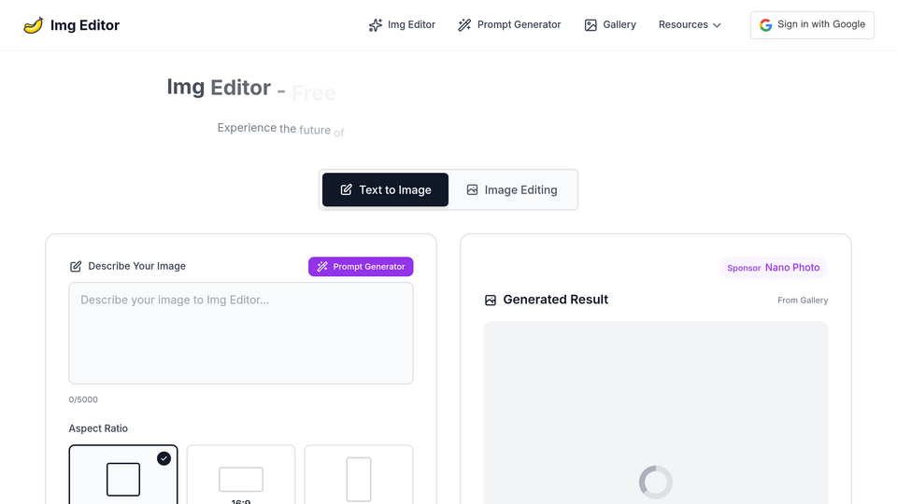Viewport: 897px width, 504px height.
Task: Click the generated result preview area
Action: (656, 413)
